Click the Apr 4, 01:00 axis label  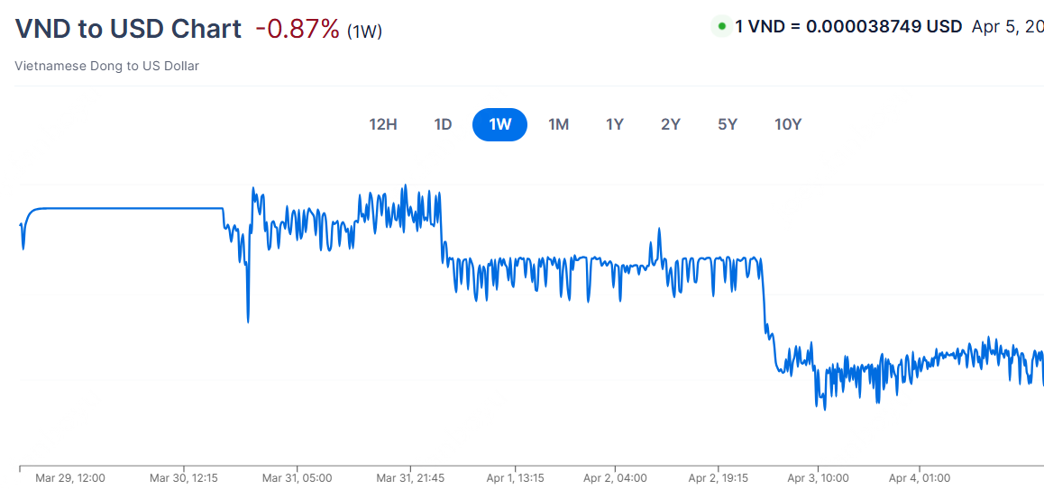tap(920, 478)
